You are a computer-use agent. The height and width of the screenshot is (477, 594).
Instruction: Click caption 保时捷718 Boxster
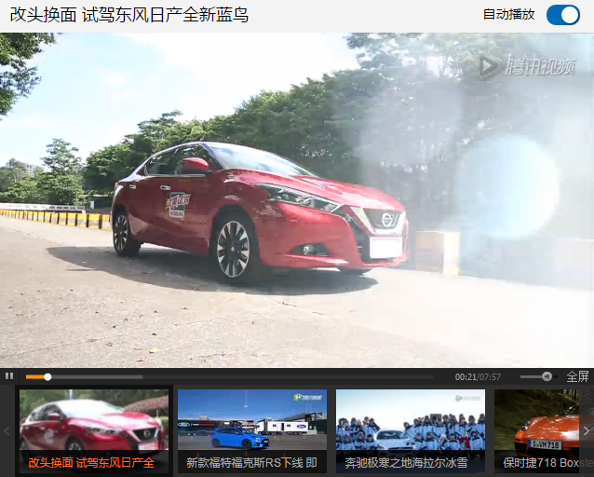(547, 463)
